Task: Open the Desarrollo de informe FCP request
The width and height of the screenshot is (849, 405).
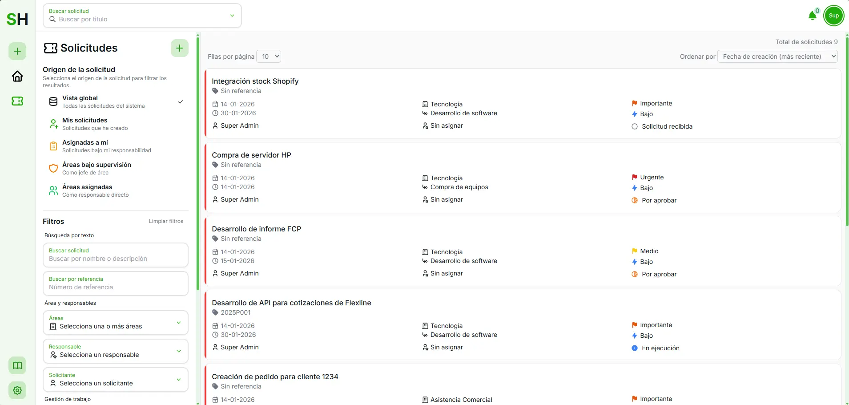Action: coord(523,251)
